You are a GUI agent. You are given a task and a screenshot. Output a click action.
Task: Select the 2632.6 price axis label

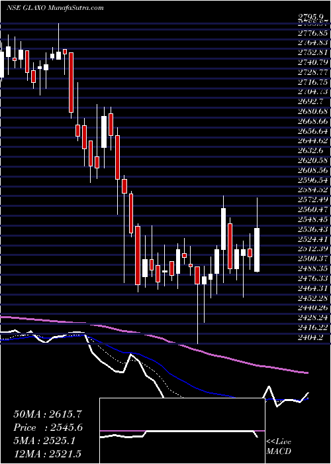coord(311,150)
